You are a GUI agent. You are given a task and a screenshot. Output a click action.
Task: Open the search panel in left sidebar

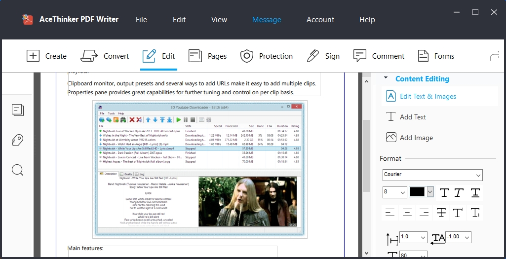[18, 170]
